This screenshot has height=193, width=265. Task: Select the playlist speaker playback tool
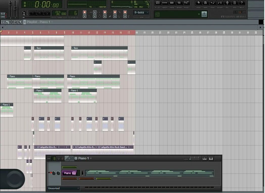tap(20, 22)
